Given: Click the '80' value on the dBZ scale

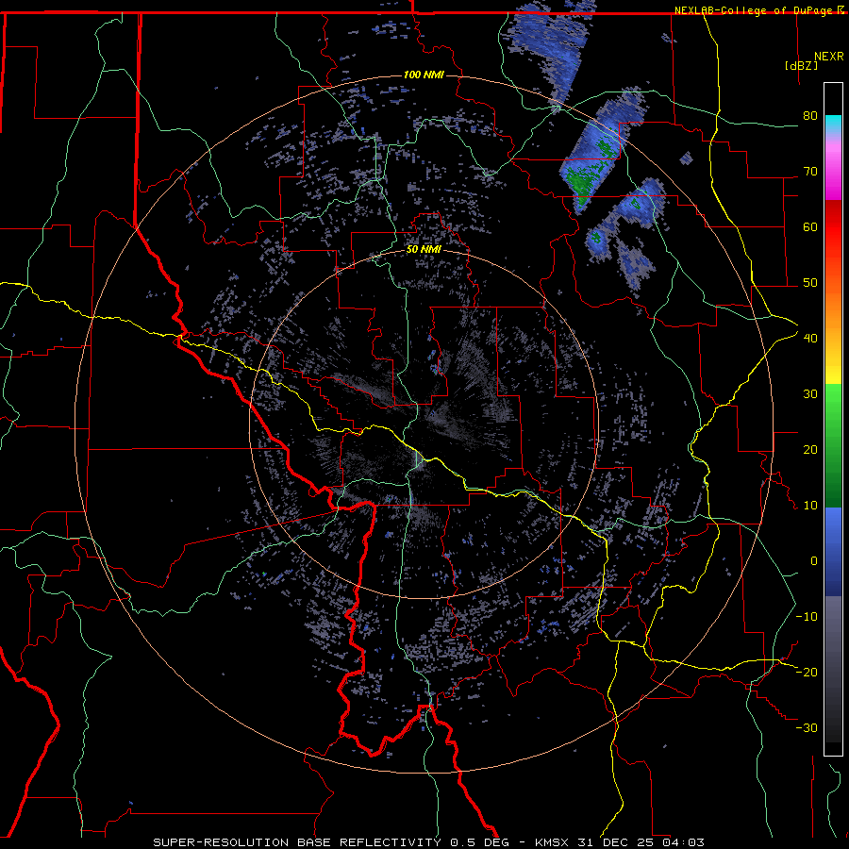Looking at the screenshot, I should [x=810, y=116].
